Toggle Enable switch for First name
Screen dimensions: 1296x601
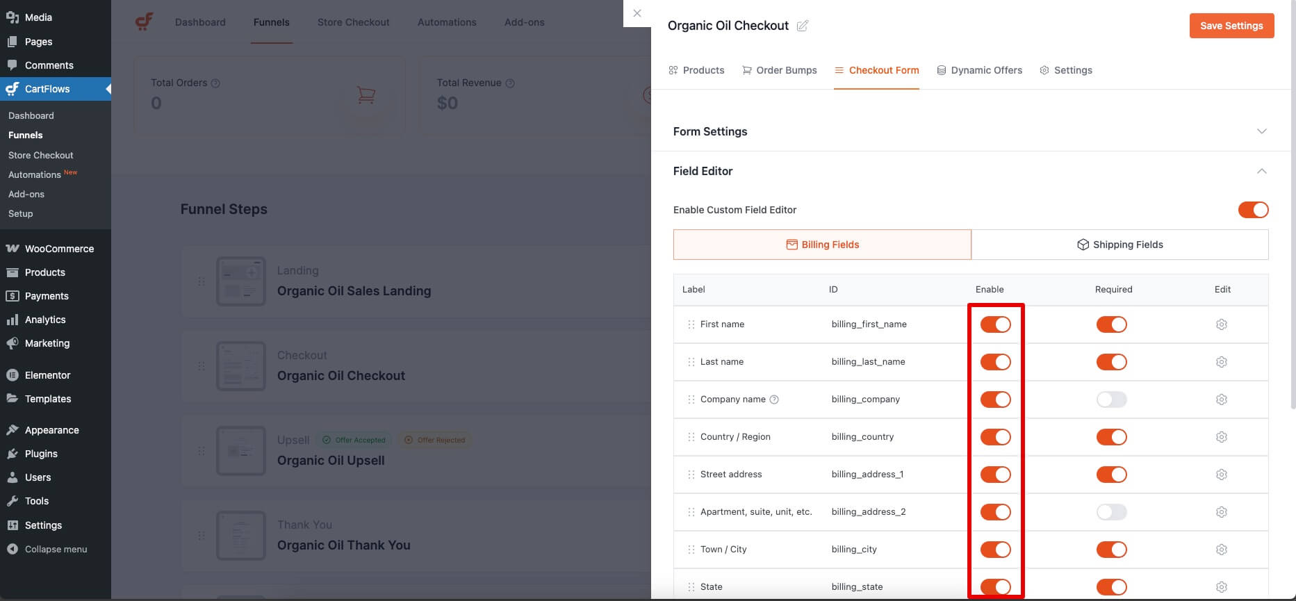(x=996, y=324)
